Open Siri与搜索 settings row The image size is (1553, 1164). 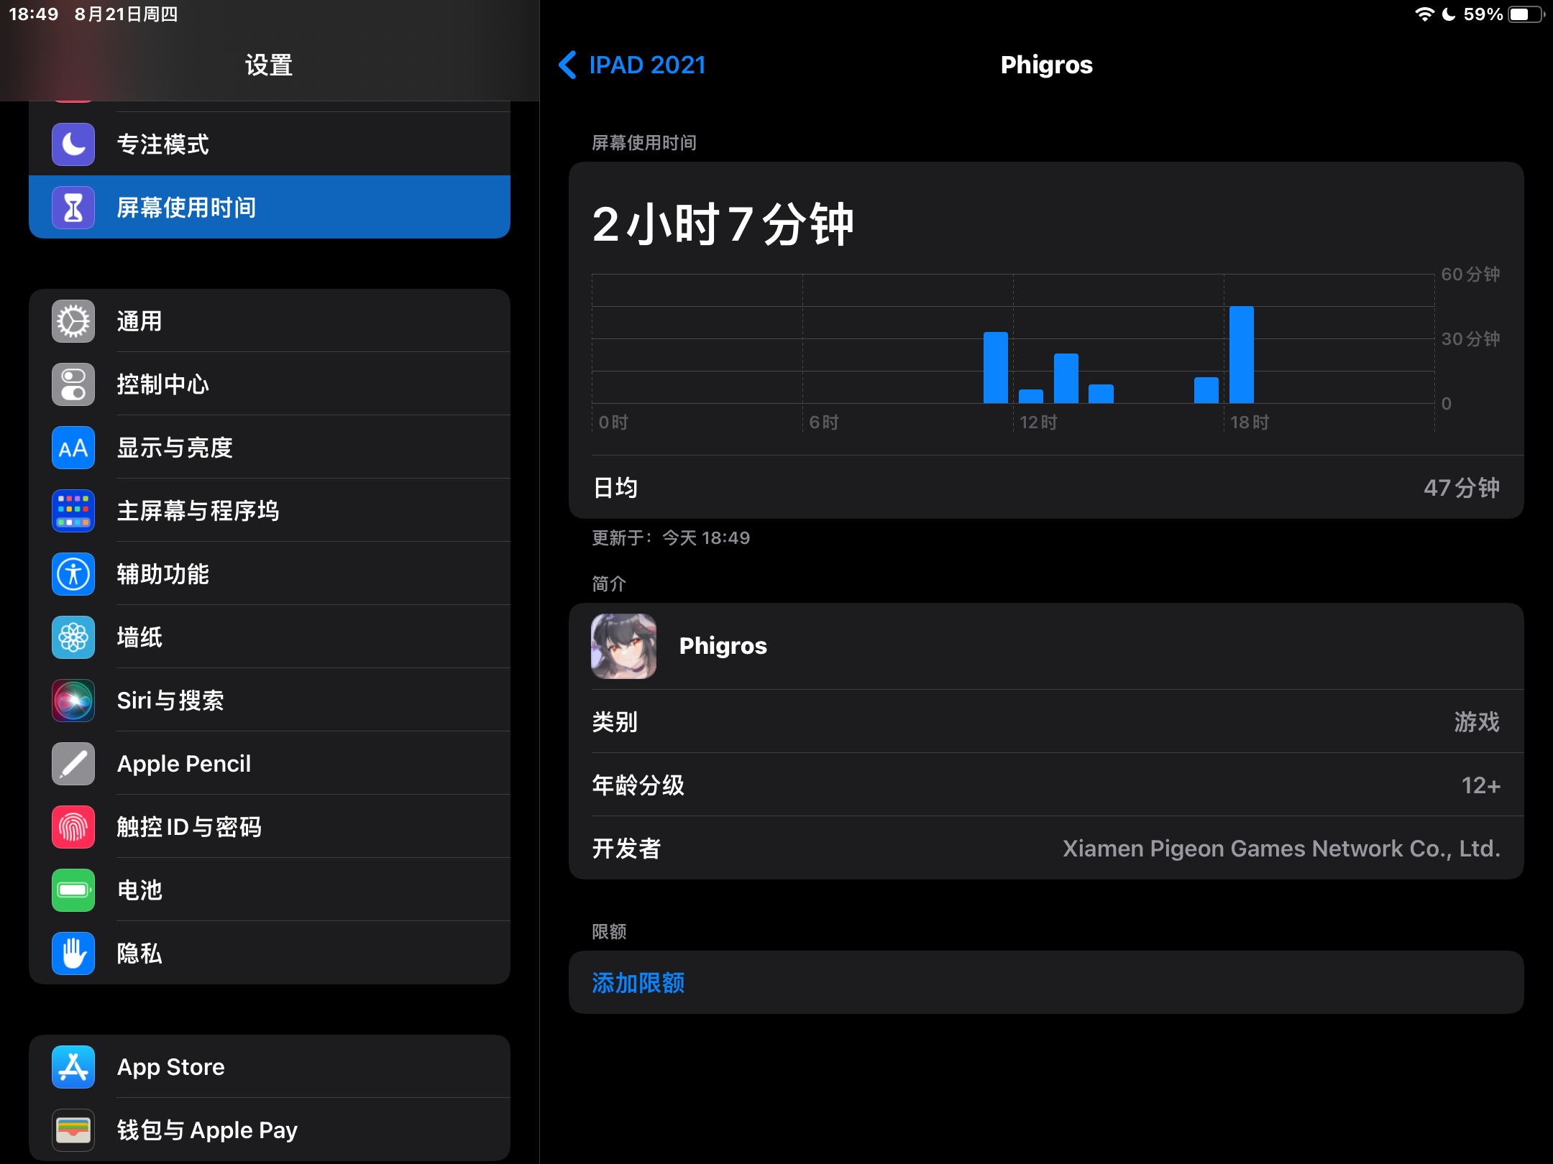point(270,701)
